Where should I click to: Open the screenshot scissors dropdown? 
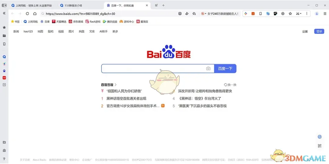299,14
